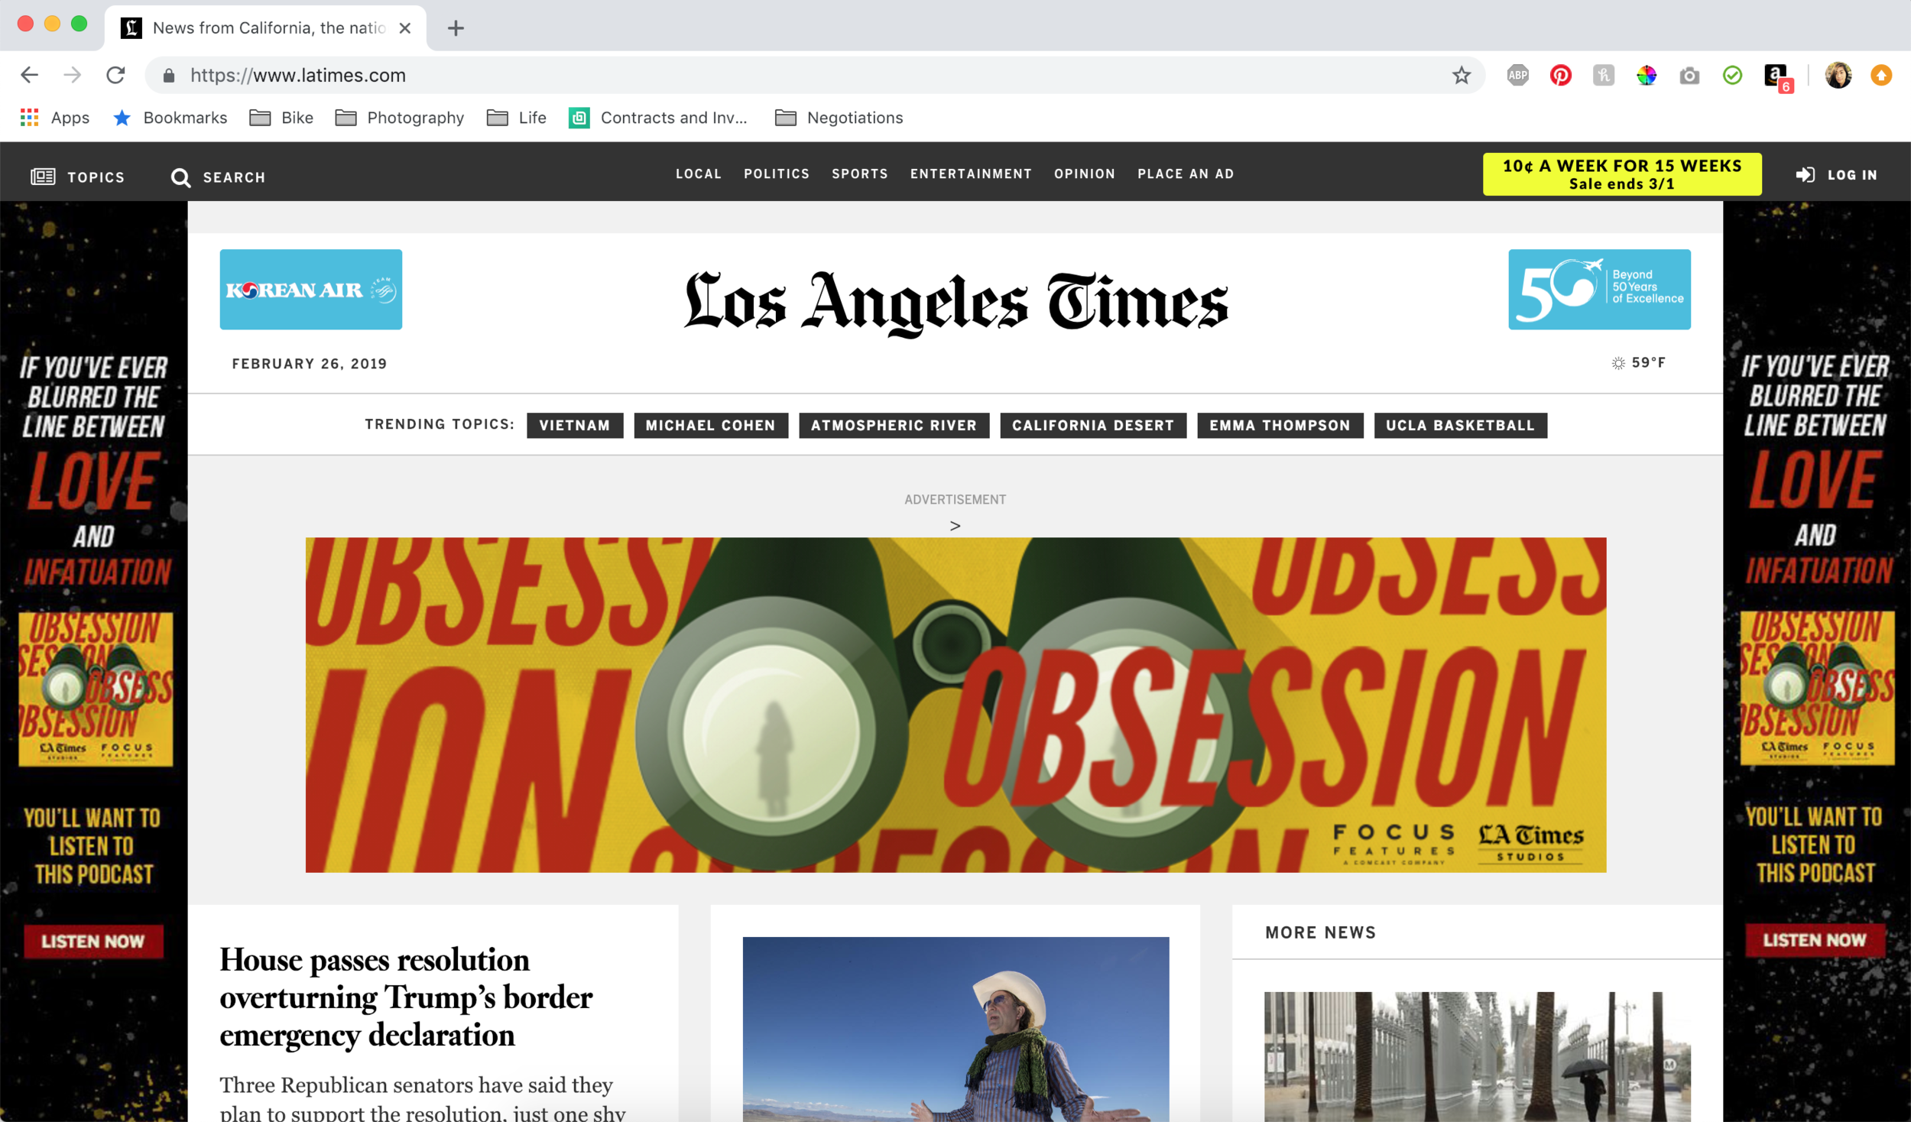Screen dimensions: 1911x1122
Task: Click the Log In button
Action: (x=1836, y=175)
